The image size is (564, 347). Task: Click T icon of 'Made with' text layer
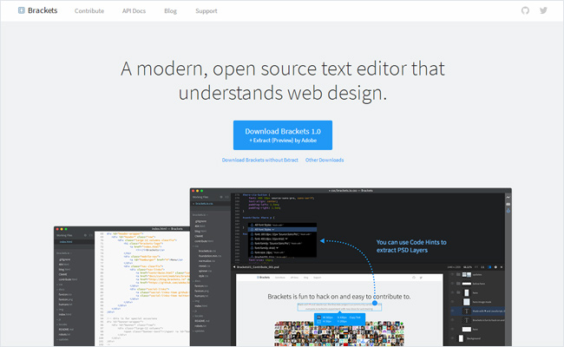click(x=467, y=311)
